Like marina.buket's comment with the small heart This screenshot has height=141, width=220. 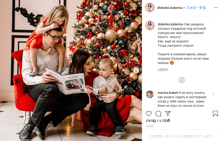pos(213,94)
